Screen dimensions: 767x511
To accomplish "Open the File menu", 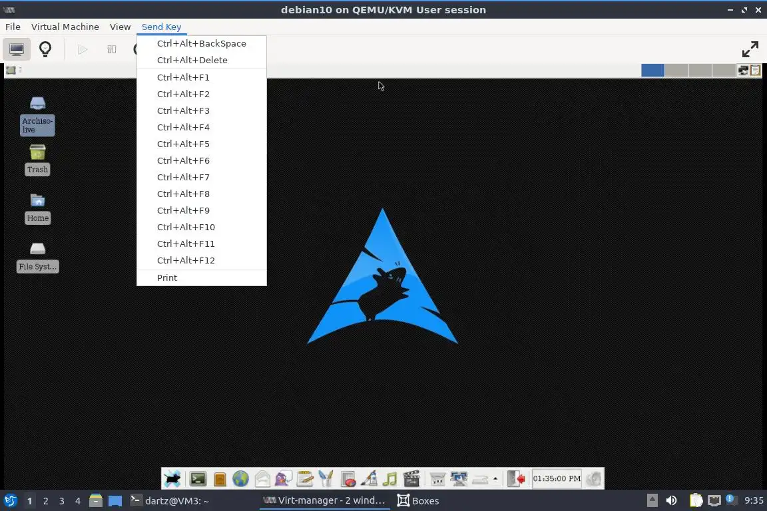I will coord(13,27).
